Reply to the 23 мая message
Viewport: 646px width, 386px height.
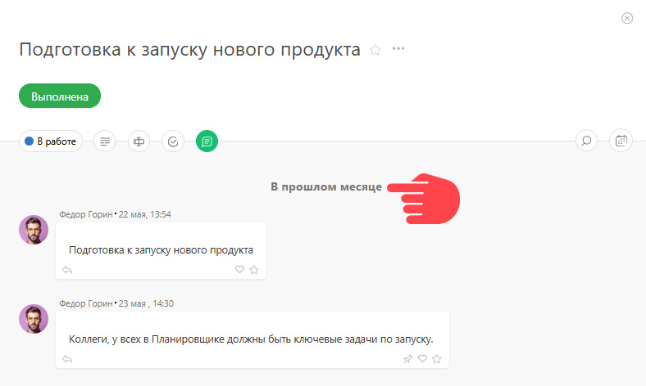point(67,359)
